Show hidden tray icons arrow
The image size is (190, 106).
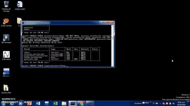(x=160, y=103)
